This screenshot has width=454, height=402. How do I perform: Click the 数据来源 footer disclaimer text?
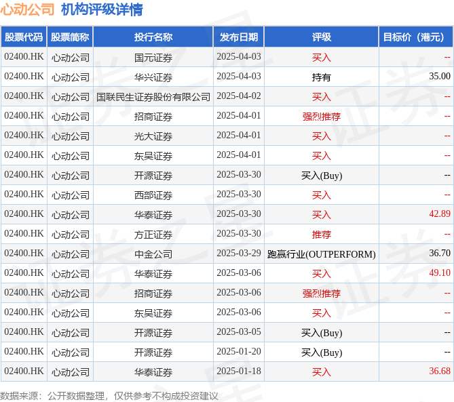click(x=109, y=396)
